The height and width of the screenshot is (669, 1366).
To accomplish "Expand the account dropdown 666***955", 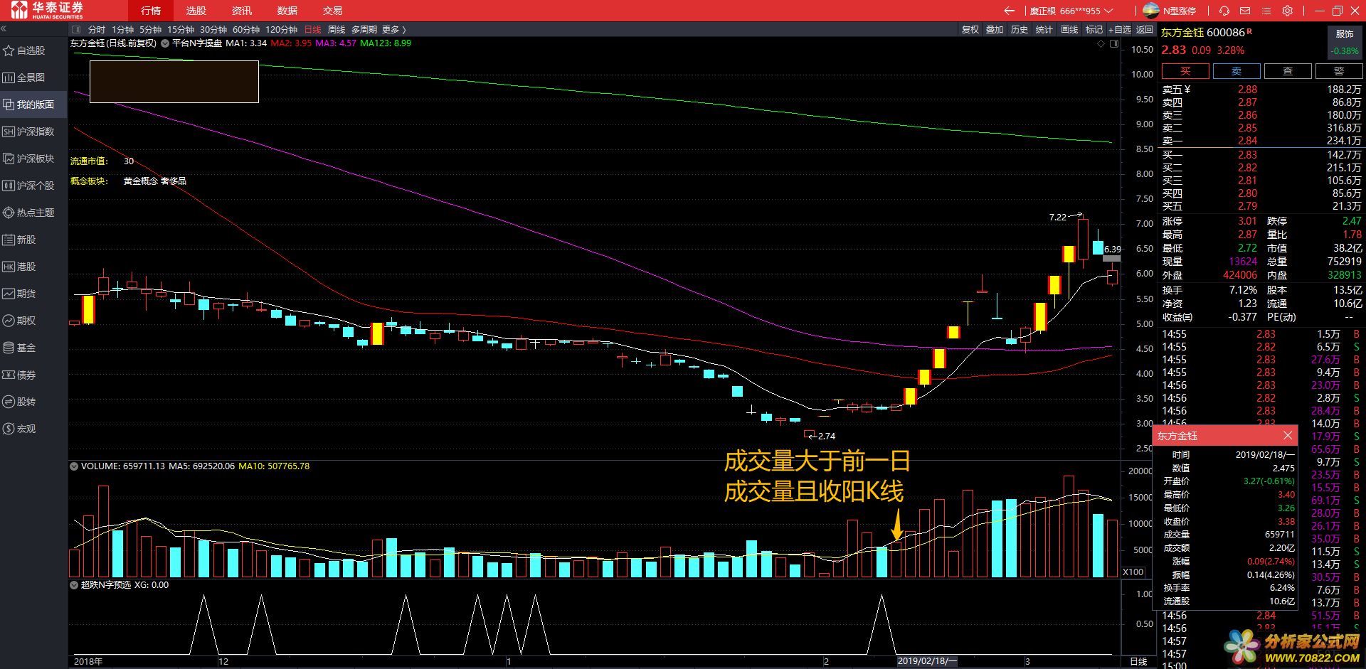I will pos(1108,11).
